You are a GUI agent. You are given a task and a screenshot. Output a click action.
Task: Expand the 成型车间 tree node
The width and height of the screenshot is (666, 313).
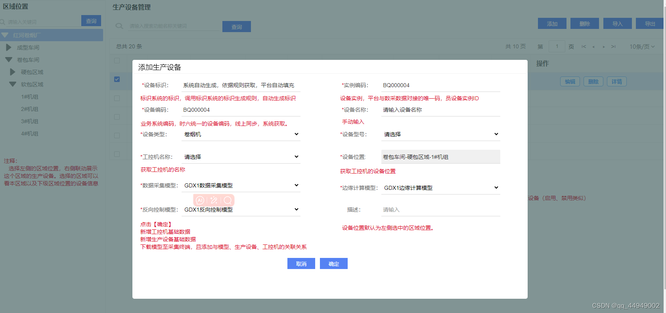coord(9,48)
